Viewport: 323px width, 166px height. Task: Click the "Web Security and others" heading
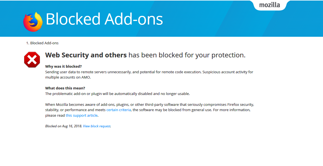(x=86, y=55)
